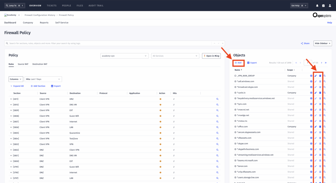The height and width of the screenshot is (183, 336).
Task: Open the Columns dropdown
Action: (15, 79)
